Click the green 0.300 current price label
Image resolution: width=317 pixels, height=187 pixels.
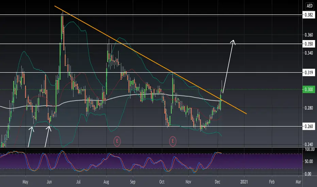point(309,89)
